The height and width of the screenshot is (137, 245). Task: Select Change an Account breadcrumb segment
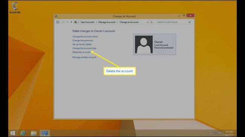click(129, 22)
